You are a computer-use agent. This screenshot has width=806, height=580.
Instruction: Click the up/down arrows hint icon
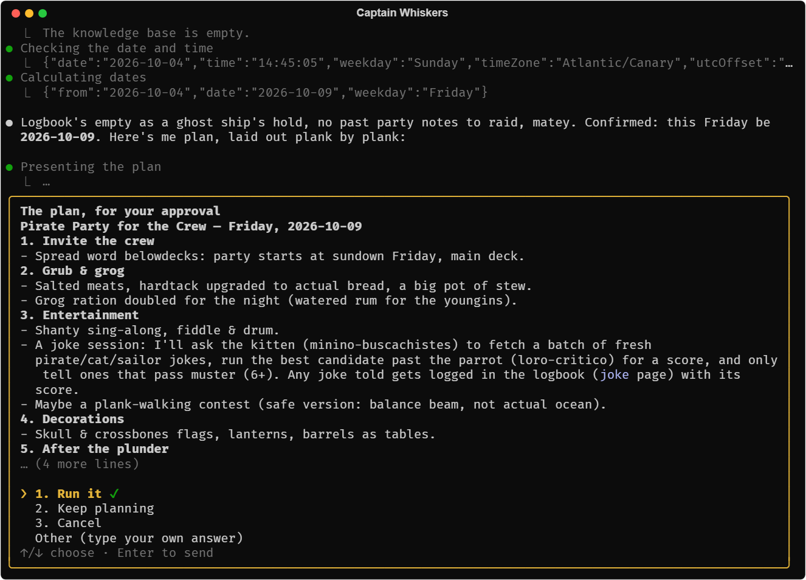31,553
